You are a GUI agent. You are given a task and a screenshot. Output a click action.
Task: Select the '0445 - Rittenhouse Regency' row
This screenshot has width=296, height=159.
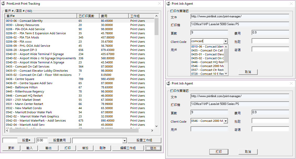coord(80,91)
